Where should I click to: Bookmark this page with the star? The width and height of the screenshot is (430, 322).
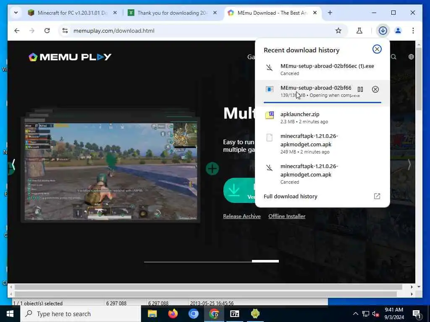click(x=338, y=31)
